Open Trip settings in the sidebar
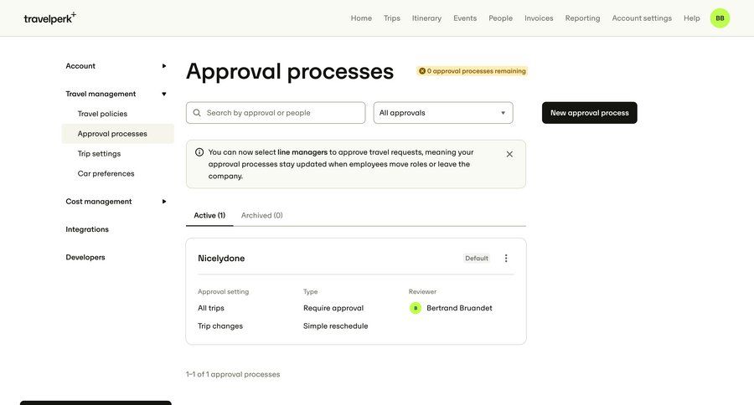 pos(99,154)
